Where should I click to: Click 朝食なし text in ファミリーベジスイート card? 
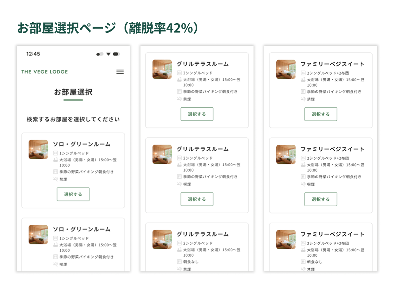315,262
